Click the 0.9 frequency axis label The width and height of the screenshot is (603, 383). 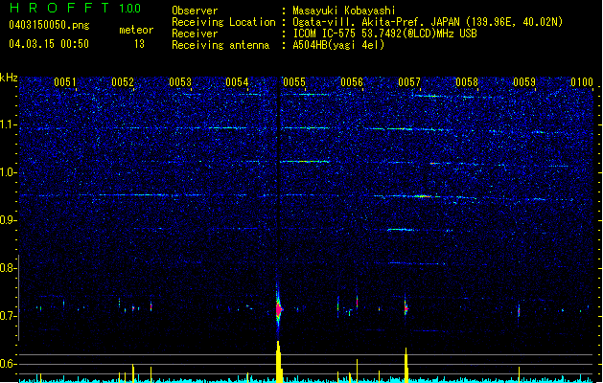pyautogui.click(x=9, y=220)
